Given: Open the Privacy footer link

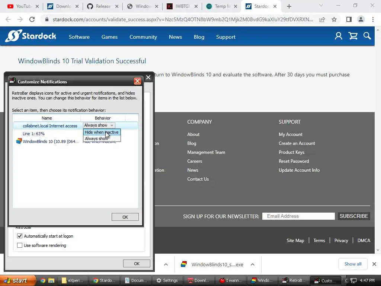Looking at the screenshot, I should (x=341, y=240).
